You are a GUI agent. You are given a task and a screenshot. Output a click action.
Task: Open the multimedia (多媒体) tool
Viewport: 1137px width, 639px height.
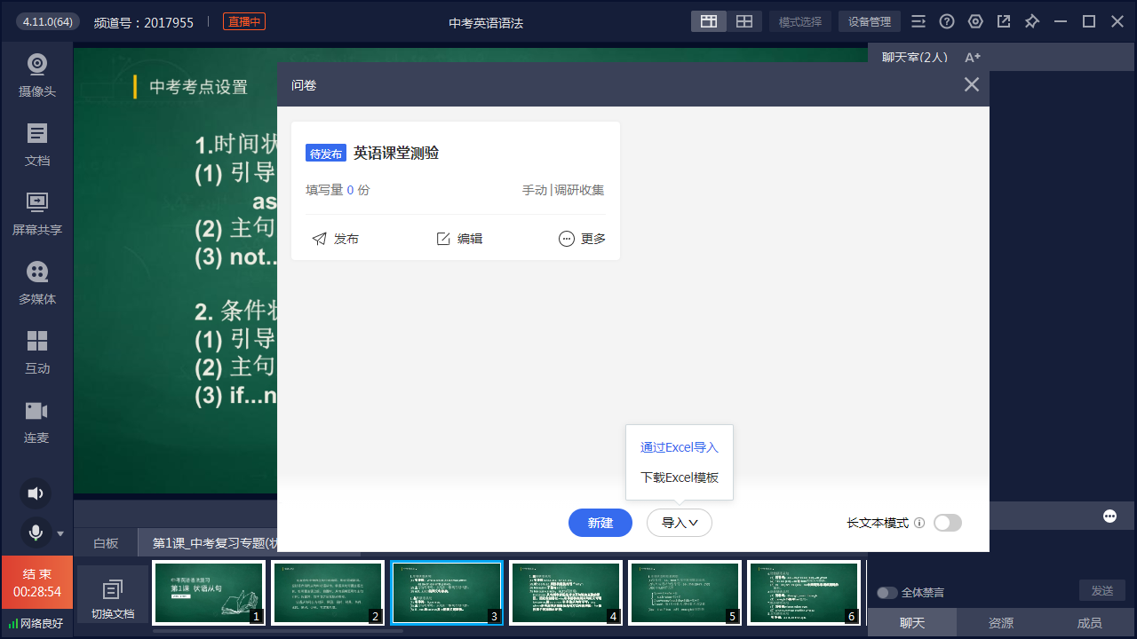click(36, 283)
